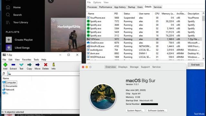Select the Documents item in 7-Zip

click(x=10, y=86)
